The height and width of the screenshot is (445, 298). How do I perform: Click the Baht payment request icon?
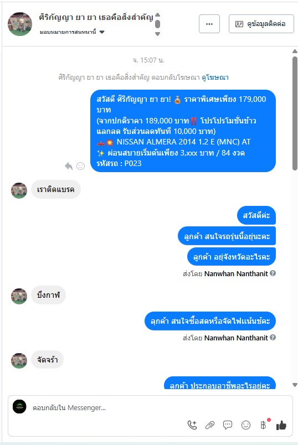coord(263,425)
